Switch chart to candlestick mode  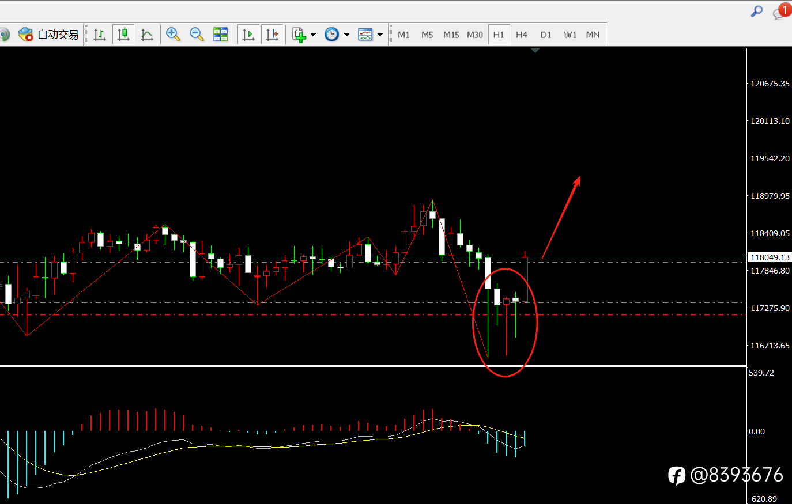(x=123, y=35)
